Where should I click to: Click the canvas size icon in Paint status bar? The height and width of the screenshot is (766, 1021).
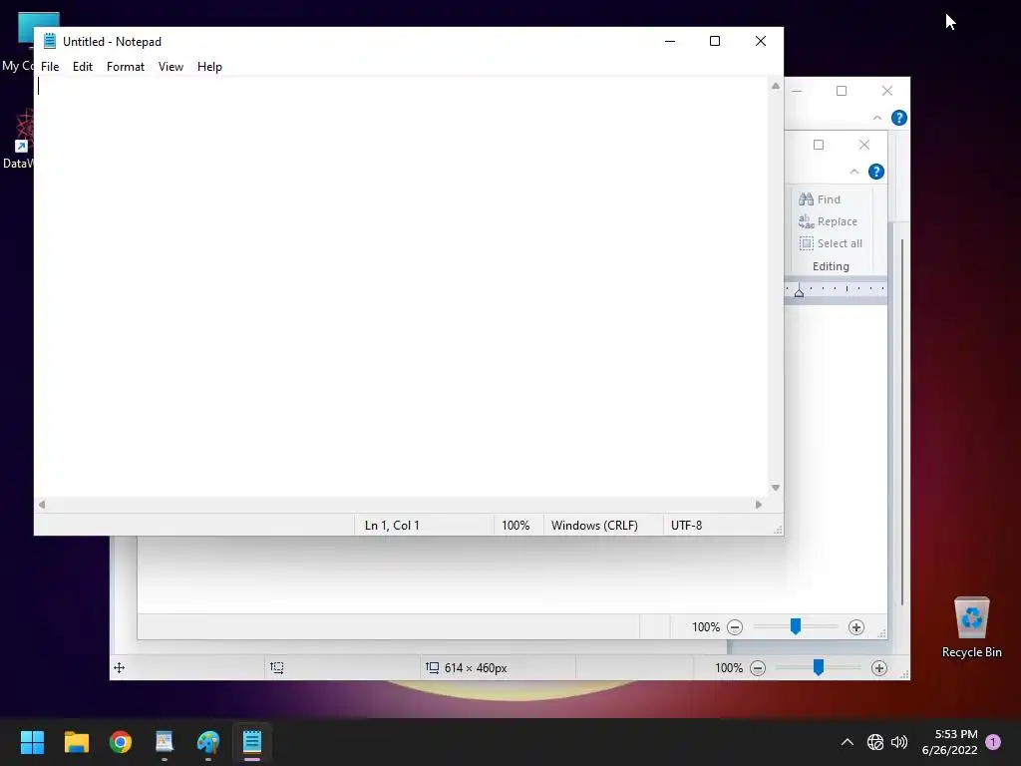pos(432,667)
